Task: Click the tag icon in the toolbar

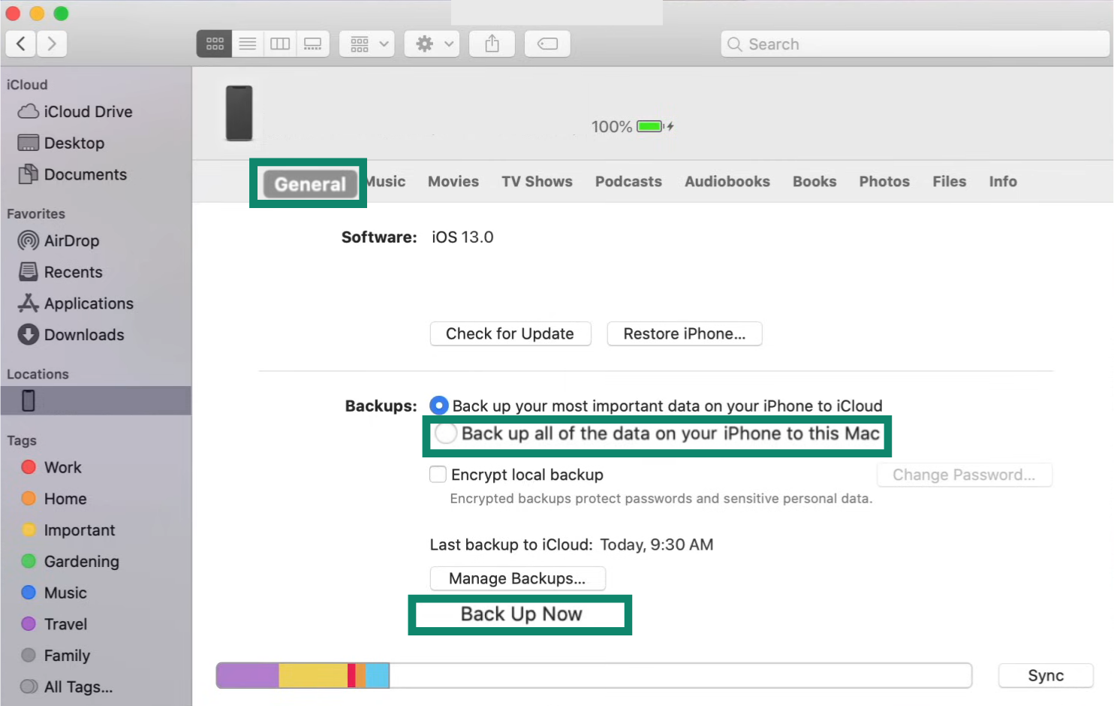Action: point(547,44)
